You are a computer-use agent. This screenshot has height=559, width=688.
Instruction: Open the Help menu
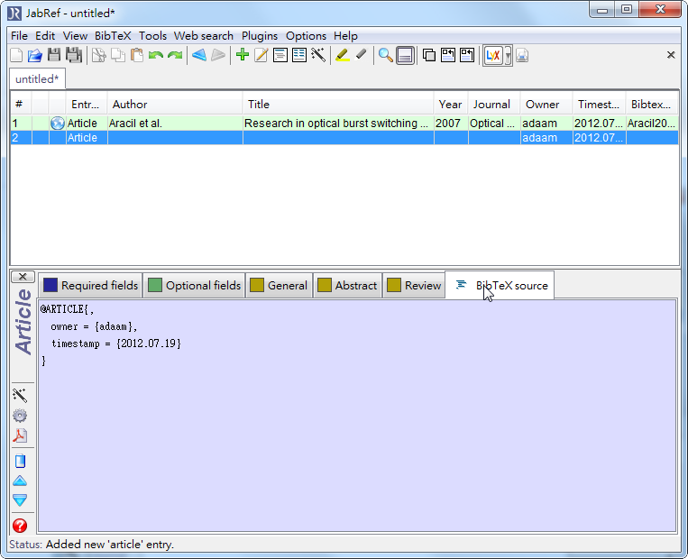[x=345, y=35]
